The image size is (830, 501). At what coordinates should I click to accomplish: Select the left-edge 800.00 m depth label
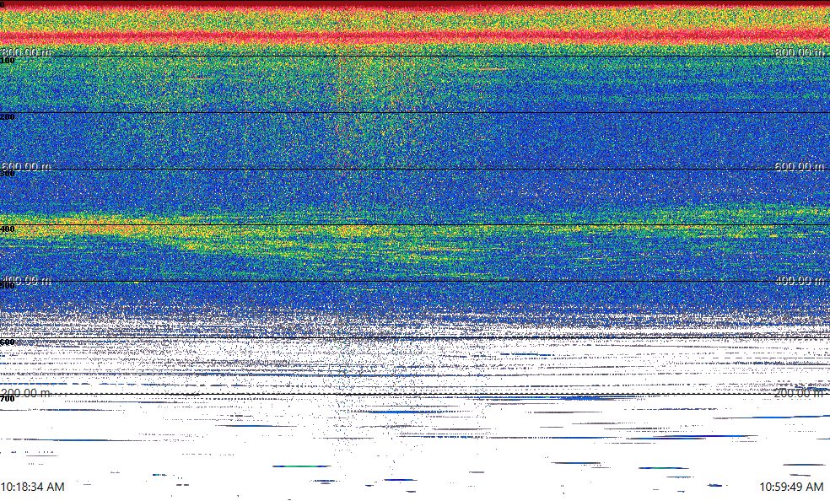point(26,51)
